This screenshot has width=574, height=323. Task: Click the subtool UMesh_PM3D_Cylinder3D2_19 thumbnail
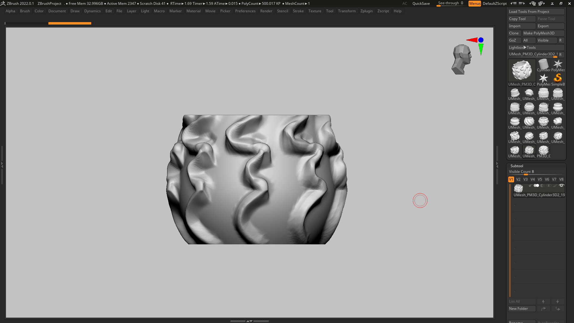pos(518,188)
